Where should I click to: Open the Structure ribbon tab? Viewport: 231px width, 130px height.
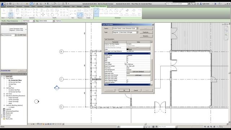click(x=19, y=6)
